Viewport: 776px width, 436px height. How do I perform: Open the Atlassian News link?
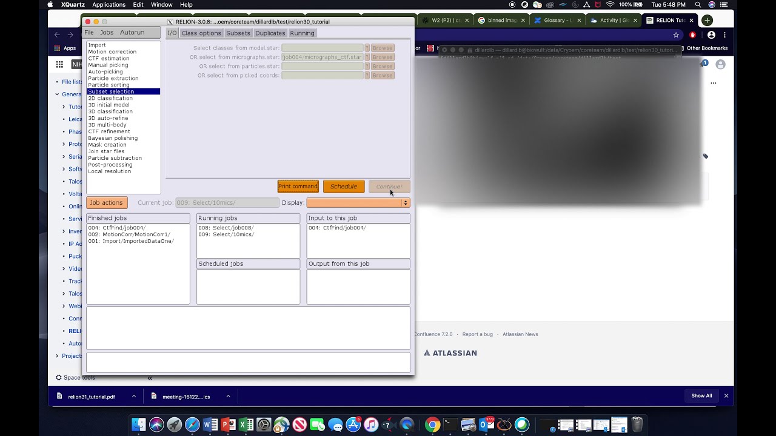(x=520, y=334)
